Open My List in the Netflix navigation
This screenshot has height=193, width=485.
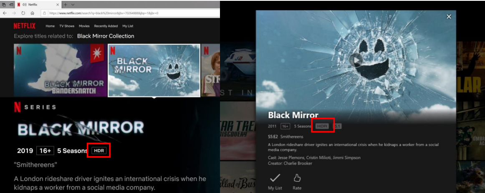click(128, 26)
